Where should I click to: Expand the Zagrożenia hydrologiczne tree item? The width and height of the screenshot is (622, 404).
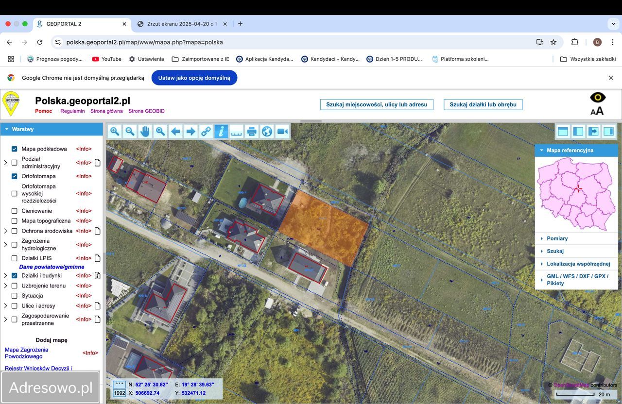(x=4, y=244)
